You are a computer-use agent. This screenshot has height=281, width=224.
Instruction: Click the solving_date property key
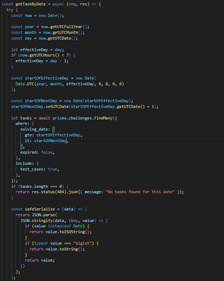tap(35, 130)
